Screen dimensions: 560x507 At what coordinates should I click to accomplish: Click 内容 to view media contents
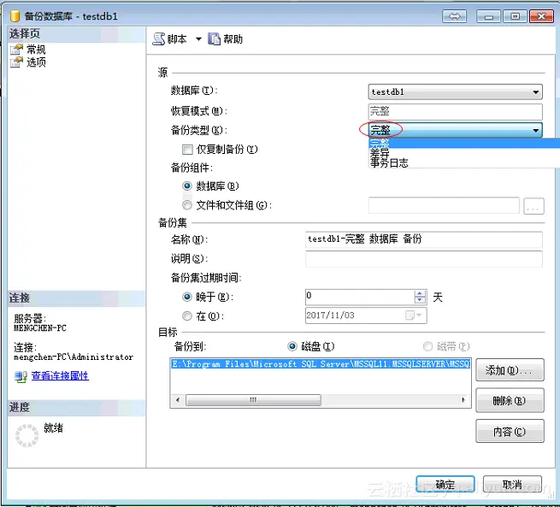tap(510, 432)
